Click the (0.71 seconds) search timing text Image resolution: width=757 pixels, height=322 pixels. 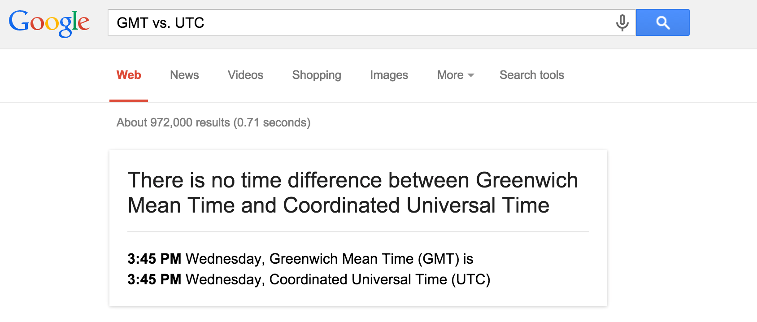[272, 122]
